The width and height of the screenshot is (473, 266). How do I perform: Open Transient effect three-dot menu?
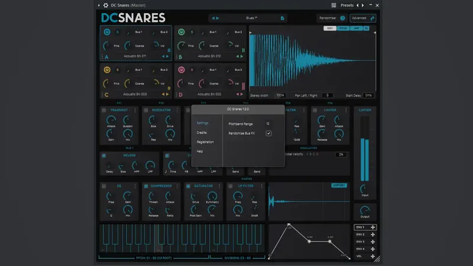click(135, 110)
